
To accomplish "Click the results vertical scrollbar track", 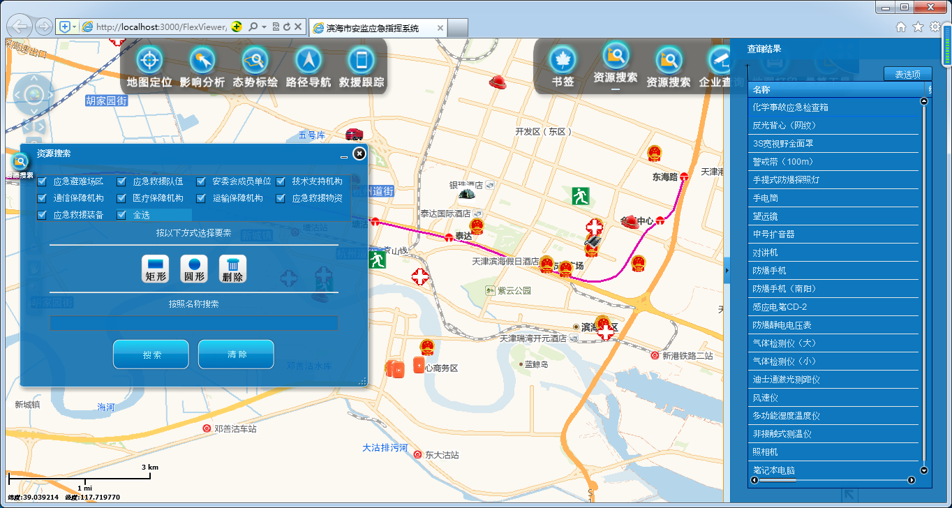I will [x=924, y=286].
